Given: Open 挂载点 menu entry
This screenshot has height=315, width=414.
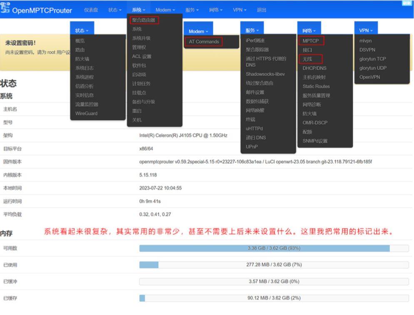Looking at the screenshot, I should pos(139,93).
